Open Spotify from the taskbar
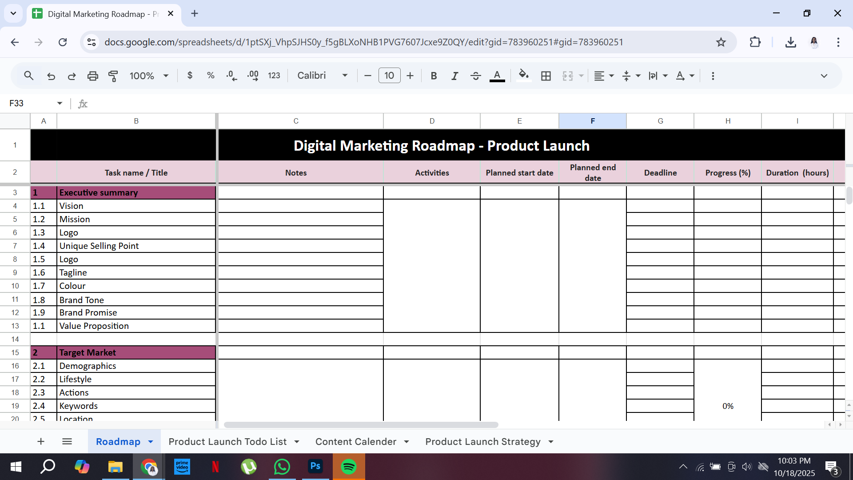853x480 pixels. (x=349, y=467)
